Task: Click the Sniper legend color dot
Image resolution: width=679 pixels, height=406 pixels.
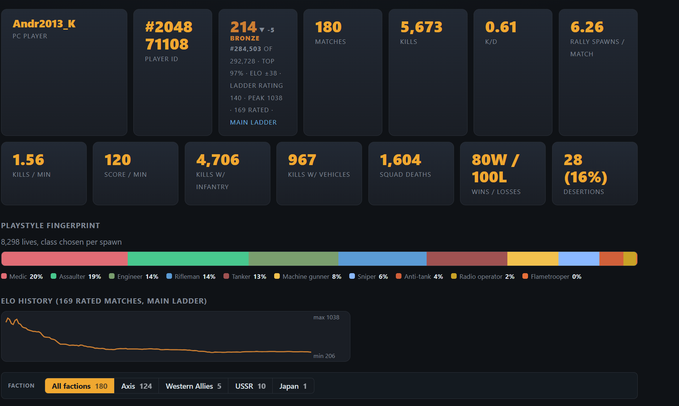Action: coord(352,276)
